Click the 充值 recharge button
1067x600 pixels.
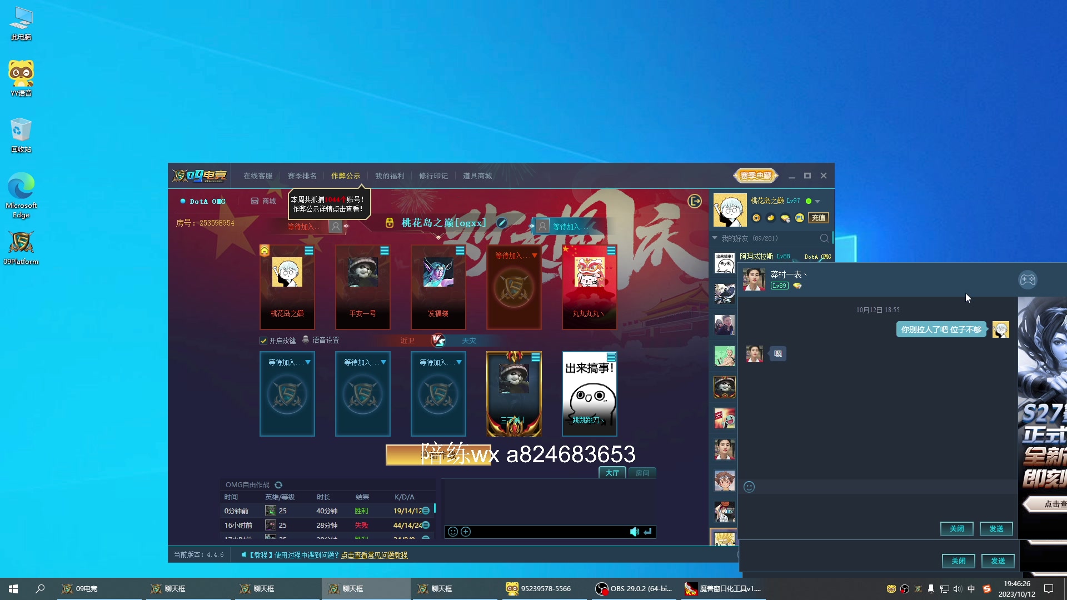(x=819, y=218)
